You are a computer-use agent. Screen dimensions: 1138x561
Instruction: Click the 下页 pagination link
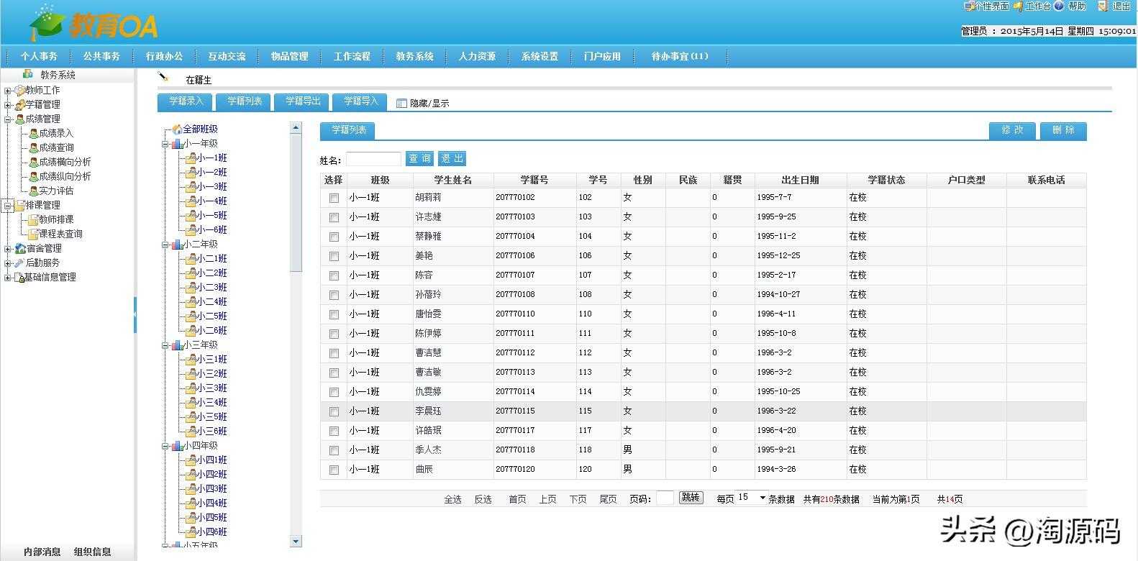tap(578, 499)
